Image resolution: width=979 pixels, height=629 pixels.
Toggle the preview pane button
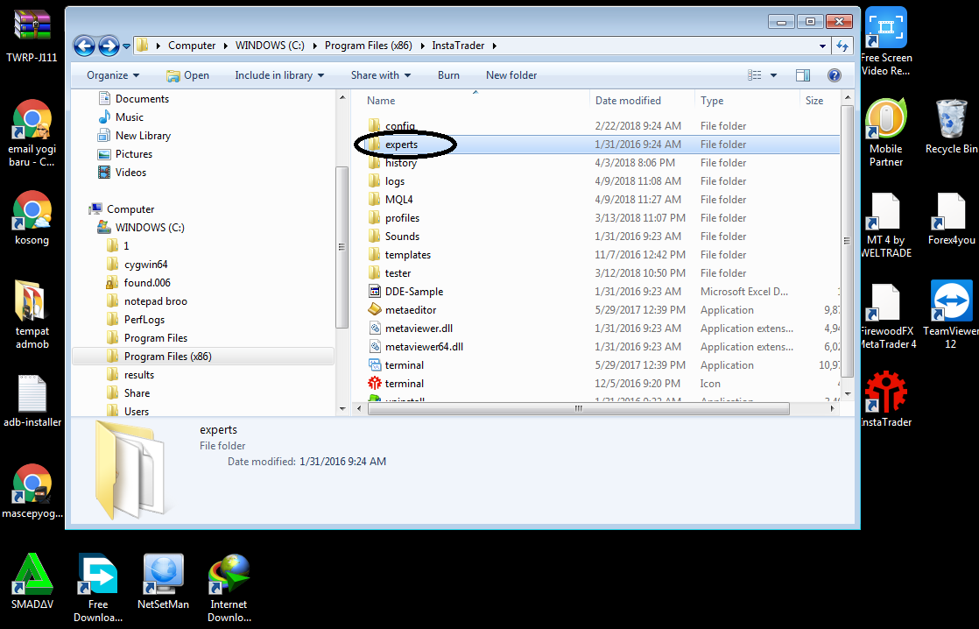pyautogui.click(x=803, y=75)
